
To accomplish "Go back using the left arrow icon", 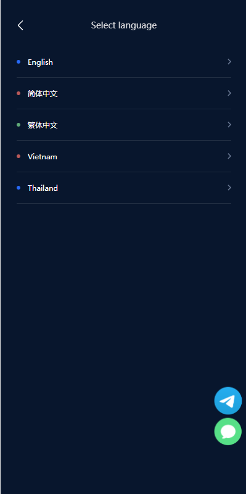I will pyautogui.click(x=20, y=25).
